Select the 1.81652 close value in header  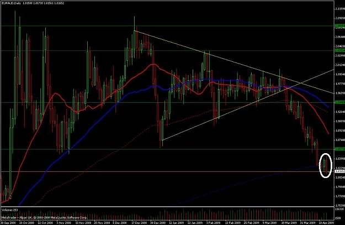tap(60, 3)
